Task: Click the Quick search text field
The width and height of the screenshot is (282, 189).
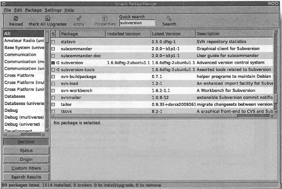Action: pos(136,23)
